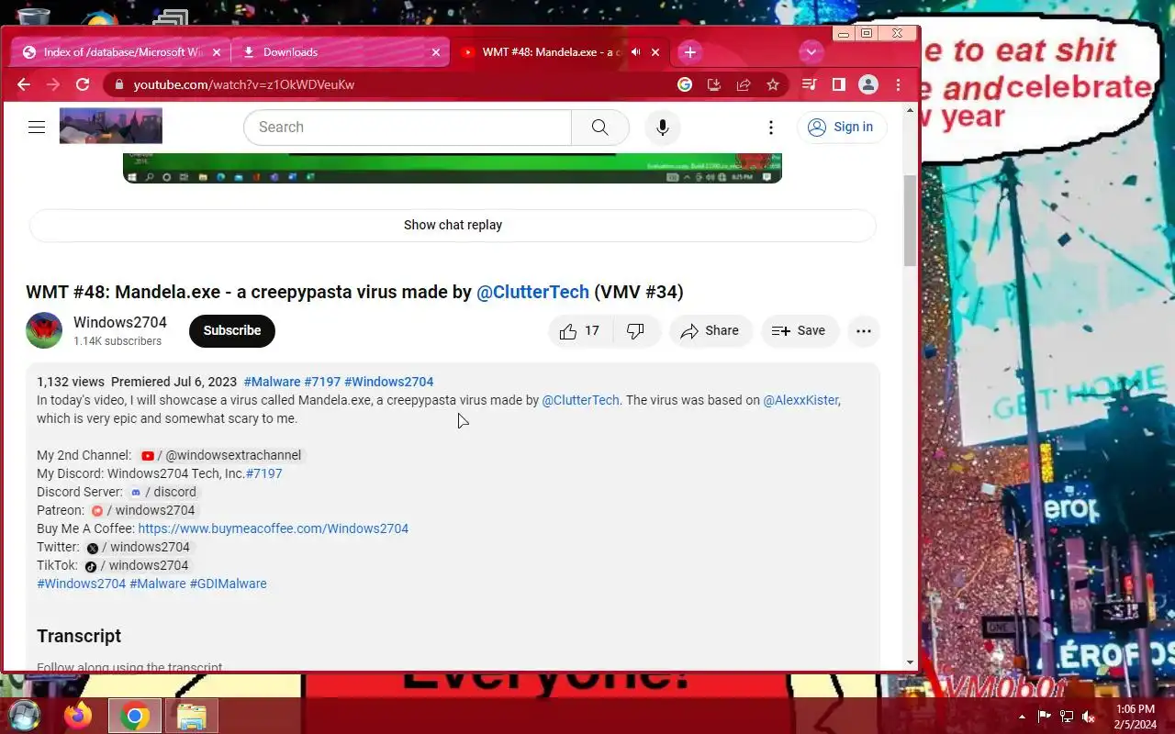Open File Explorer from taskbar
This screenshot has width=1175, height=734.
191,716
